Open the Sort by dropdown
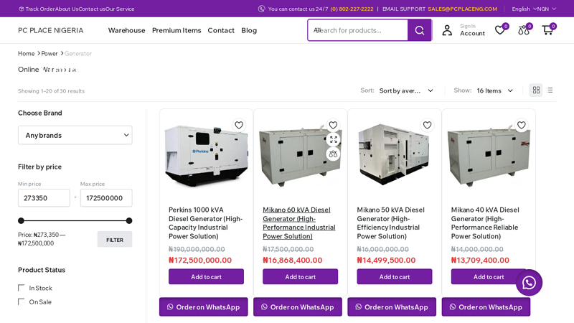The image size is (574, 323). (x=406, y=90)
